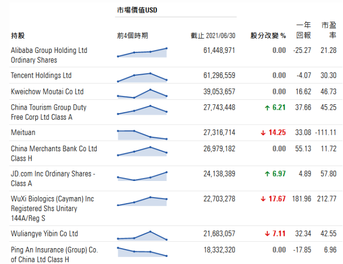Open Kweichow Moutai Co Ltd entry
The width and height of the screenshot is (343, 264).
pyautogui.click(x=47, y=92)
